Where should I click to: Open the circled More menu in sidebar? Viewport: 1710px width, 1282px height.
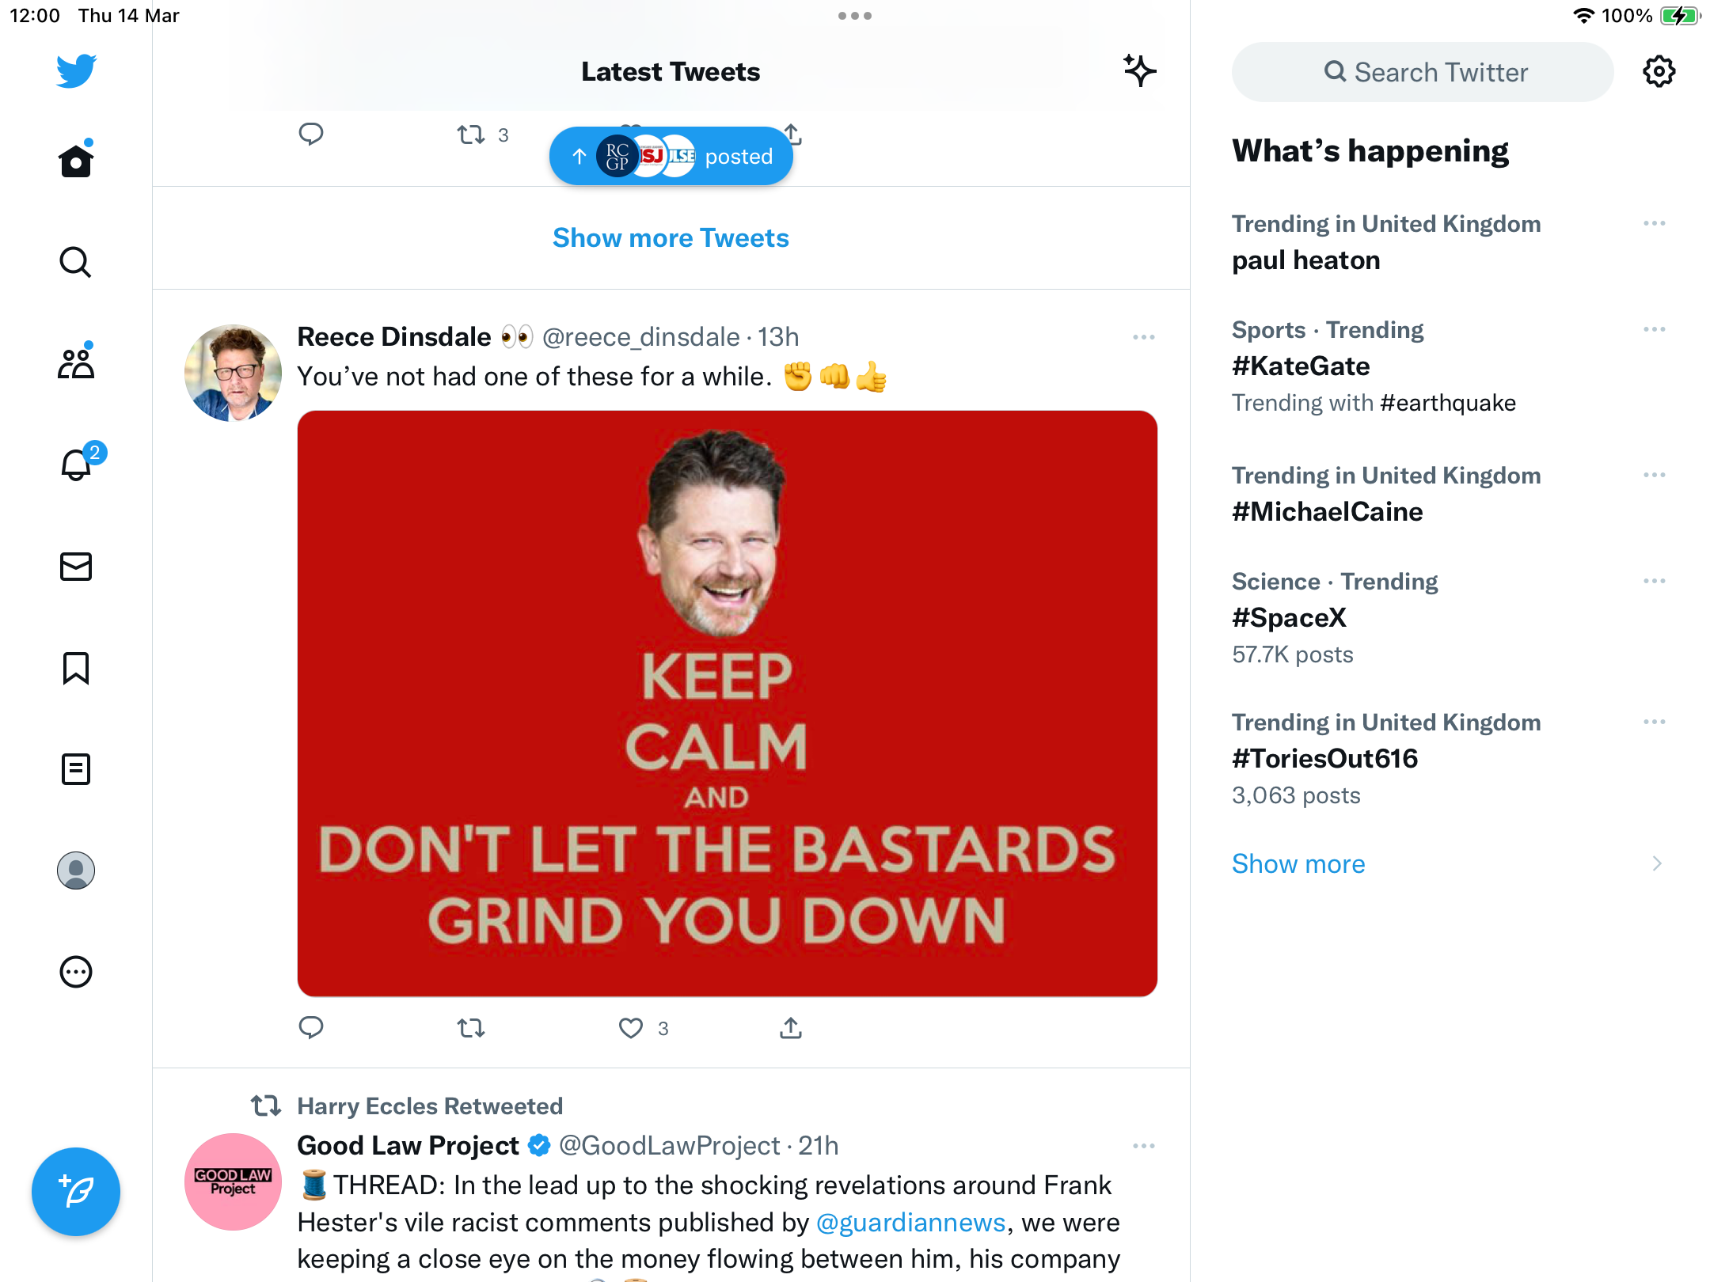[76, 972]
